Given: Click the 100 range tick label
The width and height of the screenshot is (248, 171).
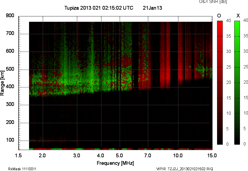Looking at the screenshot, I should [x=10, y=140].
